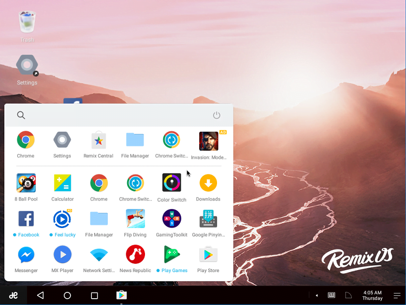Open News Republic
The width and height of the screenshot is (406, 305).
pyautogui.click(x=135, y=254)
